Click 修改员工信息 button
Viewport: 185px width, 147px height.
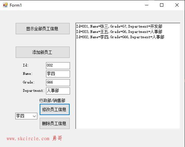55,109
